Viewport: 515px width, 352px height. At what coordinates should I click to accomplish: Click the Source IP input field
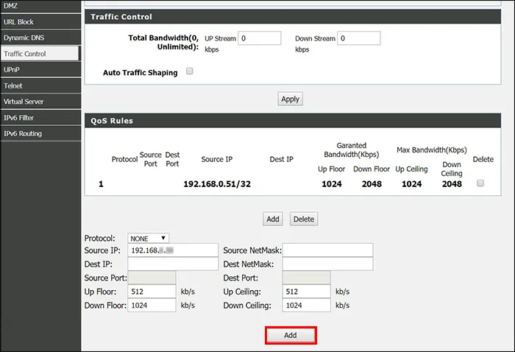pyautogui.click(x=173, y=250)
